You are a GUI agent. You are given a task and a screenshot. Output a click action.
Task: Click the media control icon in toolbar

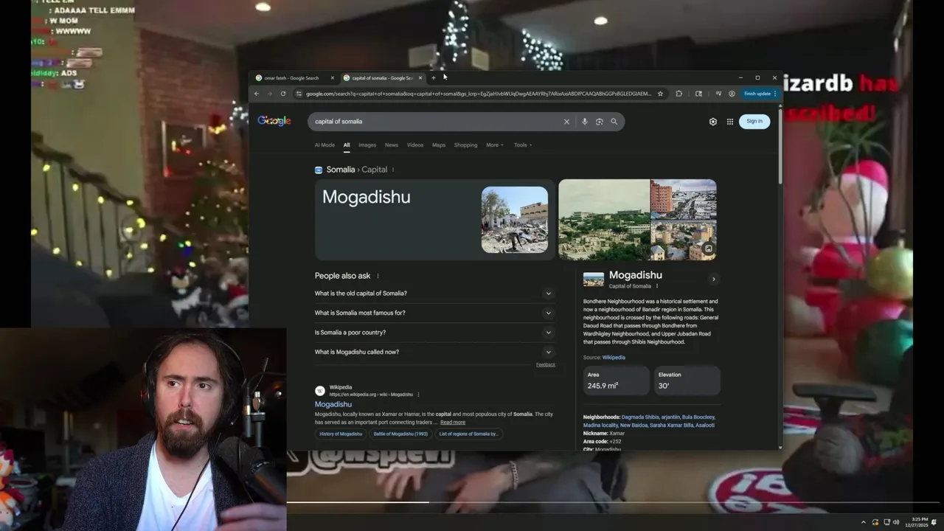718,94
